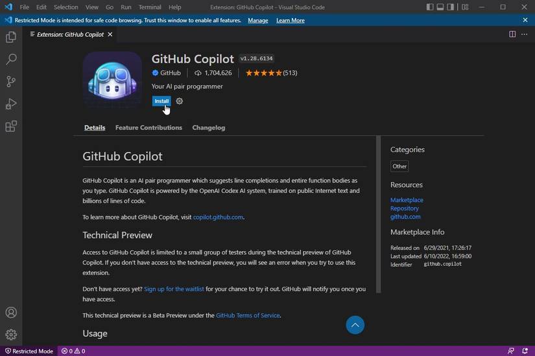The height and width of the screenshot is (356, 535).
Task: Open the Explorer view in activity bar
Action: (11, 37)
